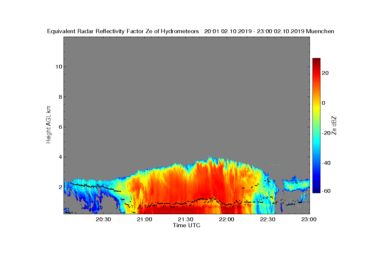The width and height of the screenshot is (383, 255).
Task: Click the 'Height AGL km' axis label
Action: tap(49, 125)
